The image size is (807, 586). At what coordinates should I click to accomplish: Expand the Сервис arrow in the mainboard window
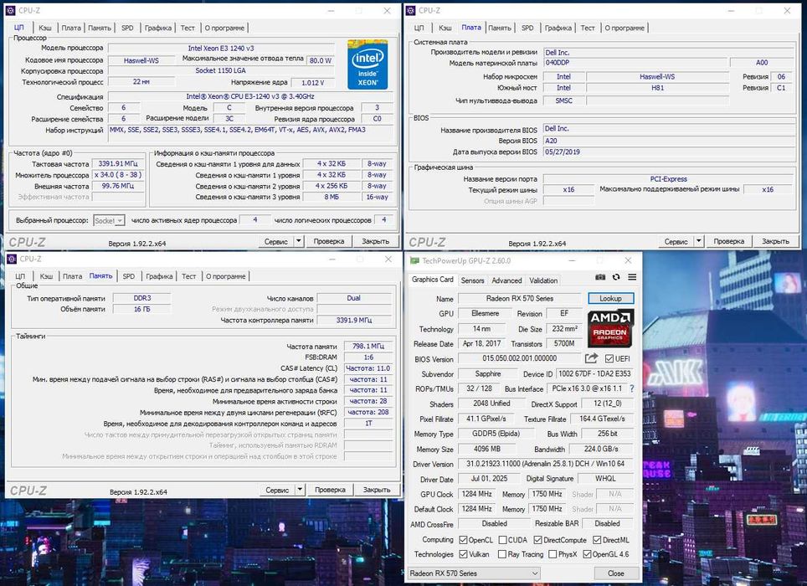tap(698, 241)
